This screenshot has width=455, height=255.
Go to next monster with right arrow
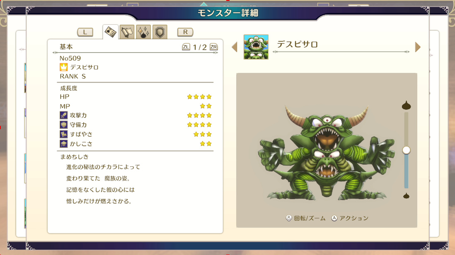point(418,47)
